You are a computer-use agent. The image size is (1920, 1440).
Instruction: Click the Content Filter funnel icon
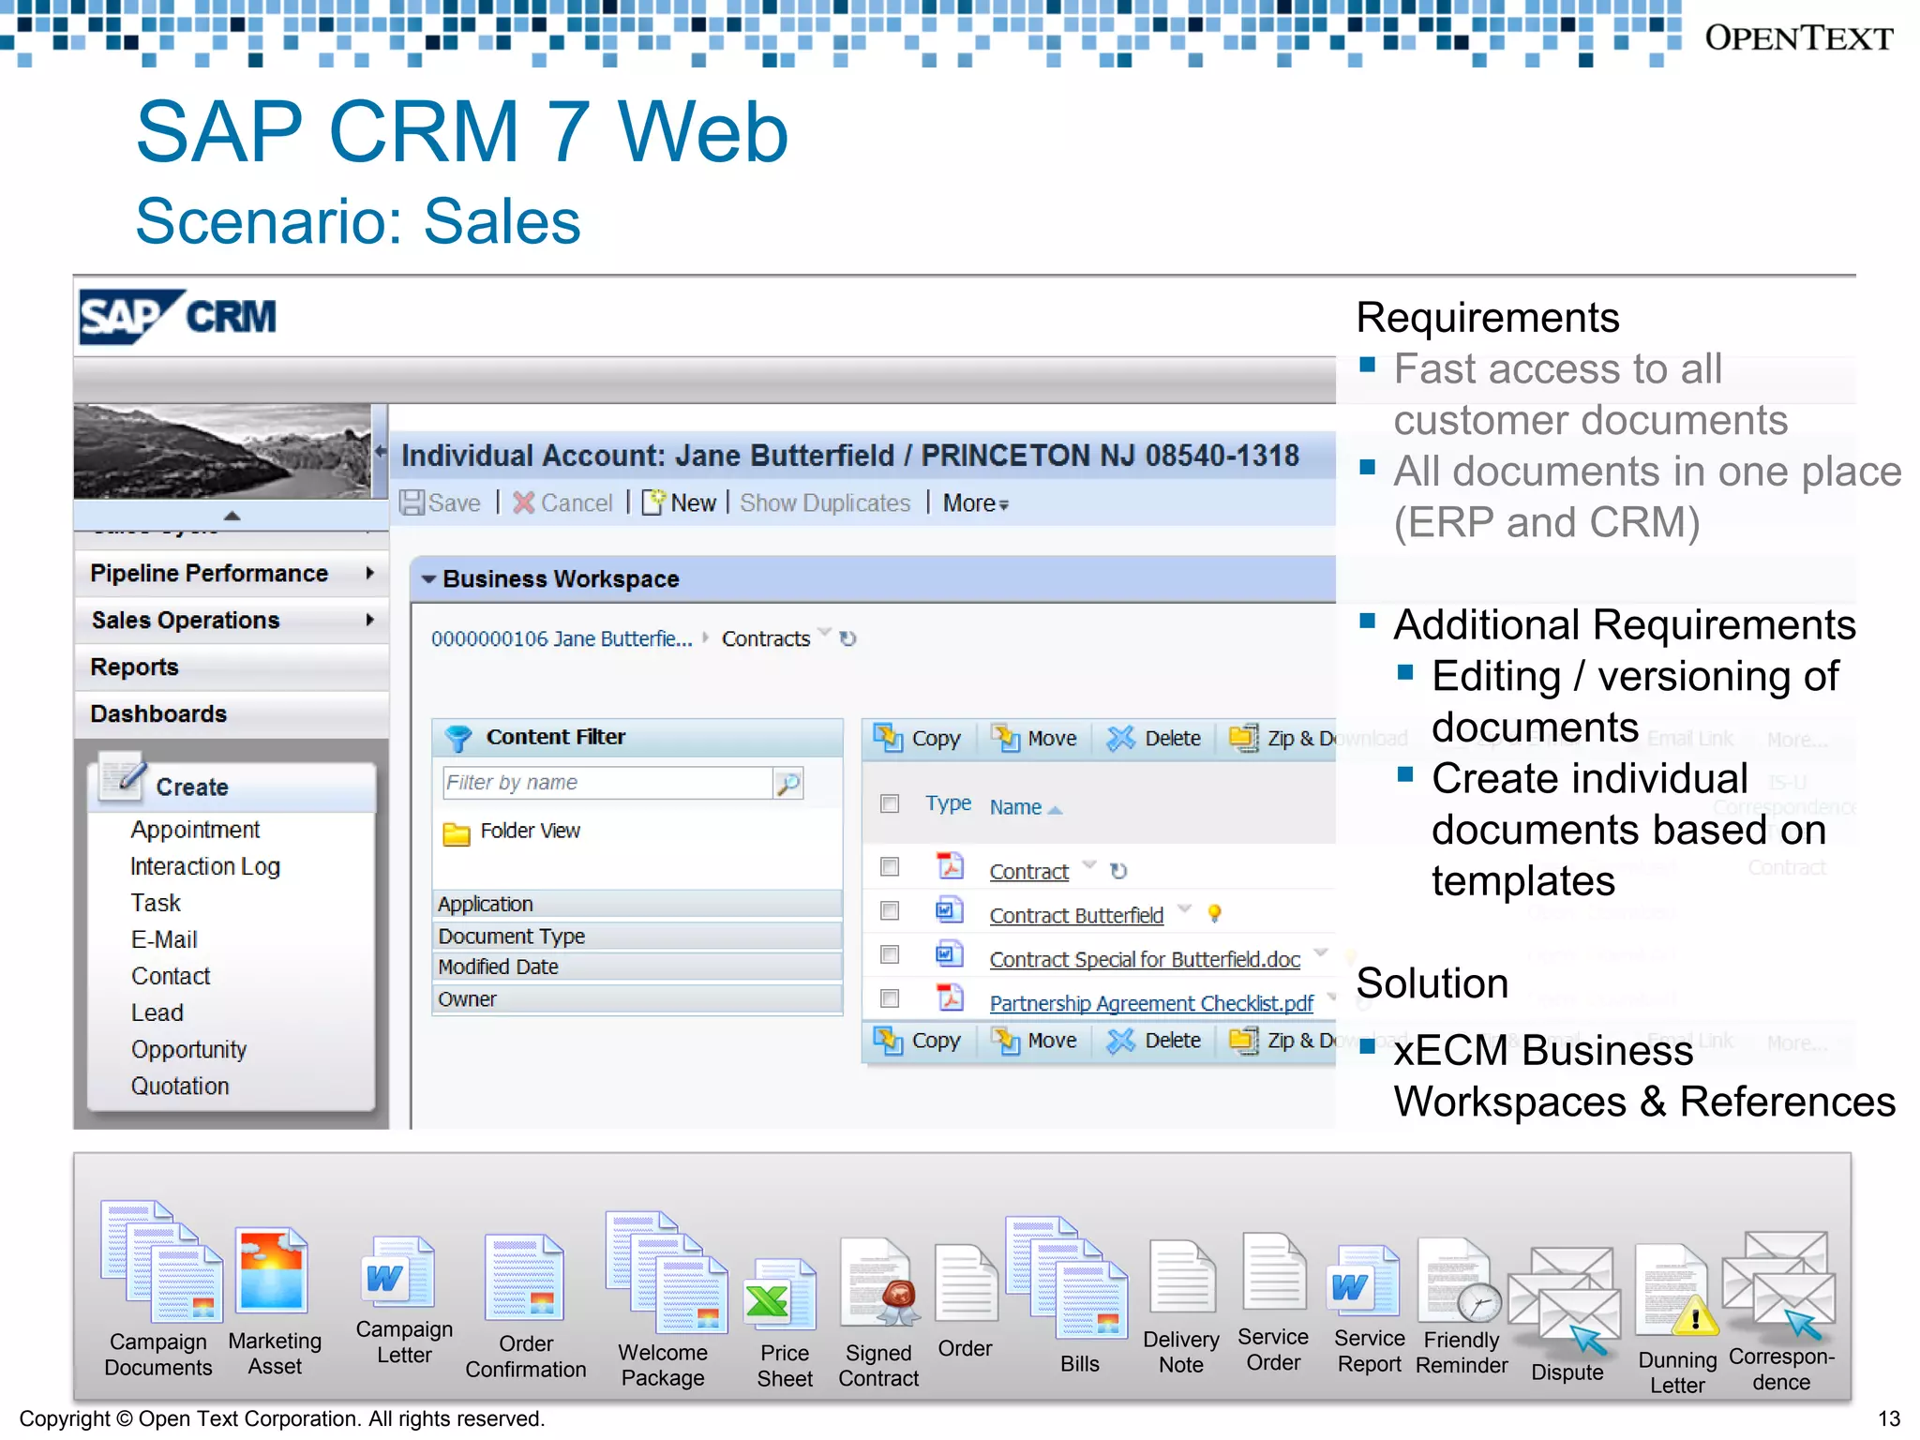coord(458,738)
